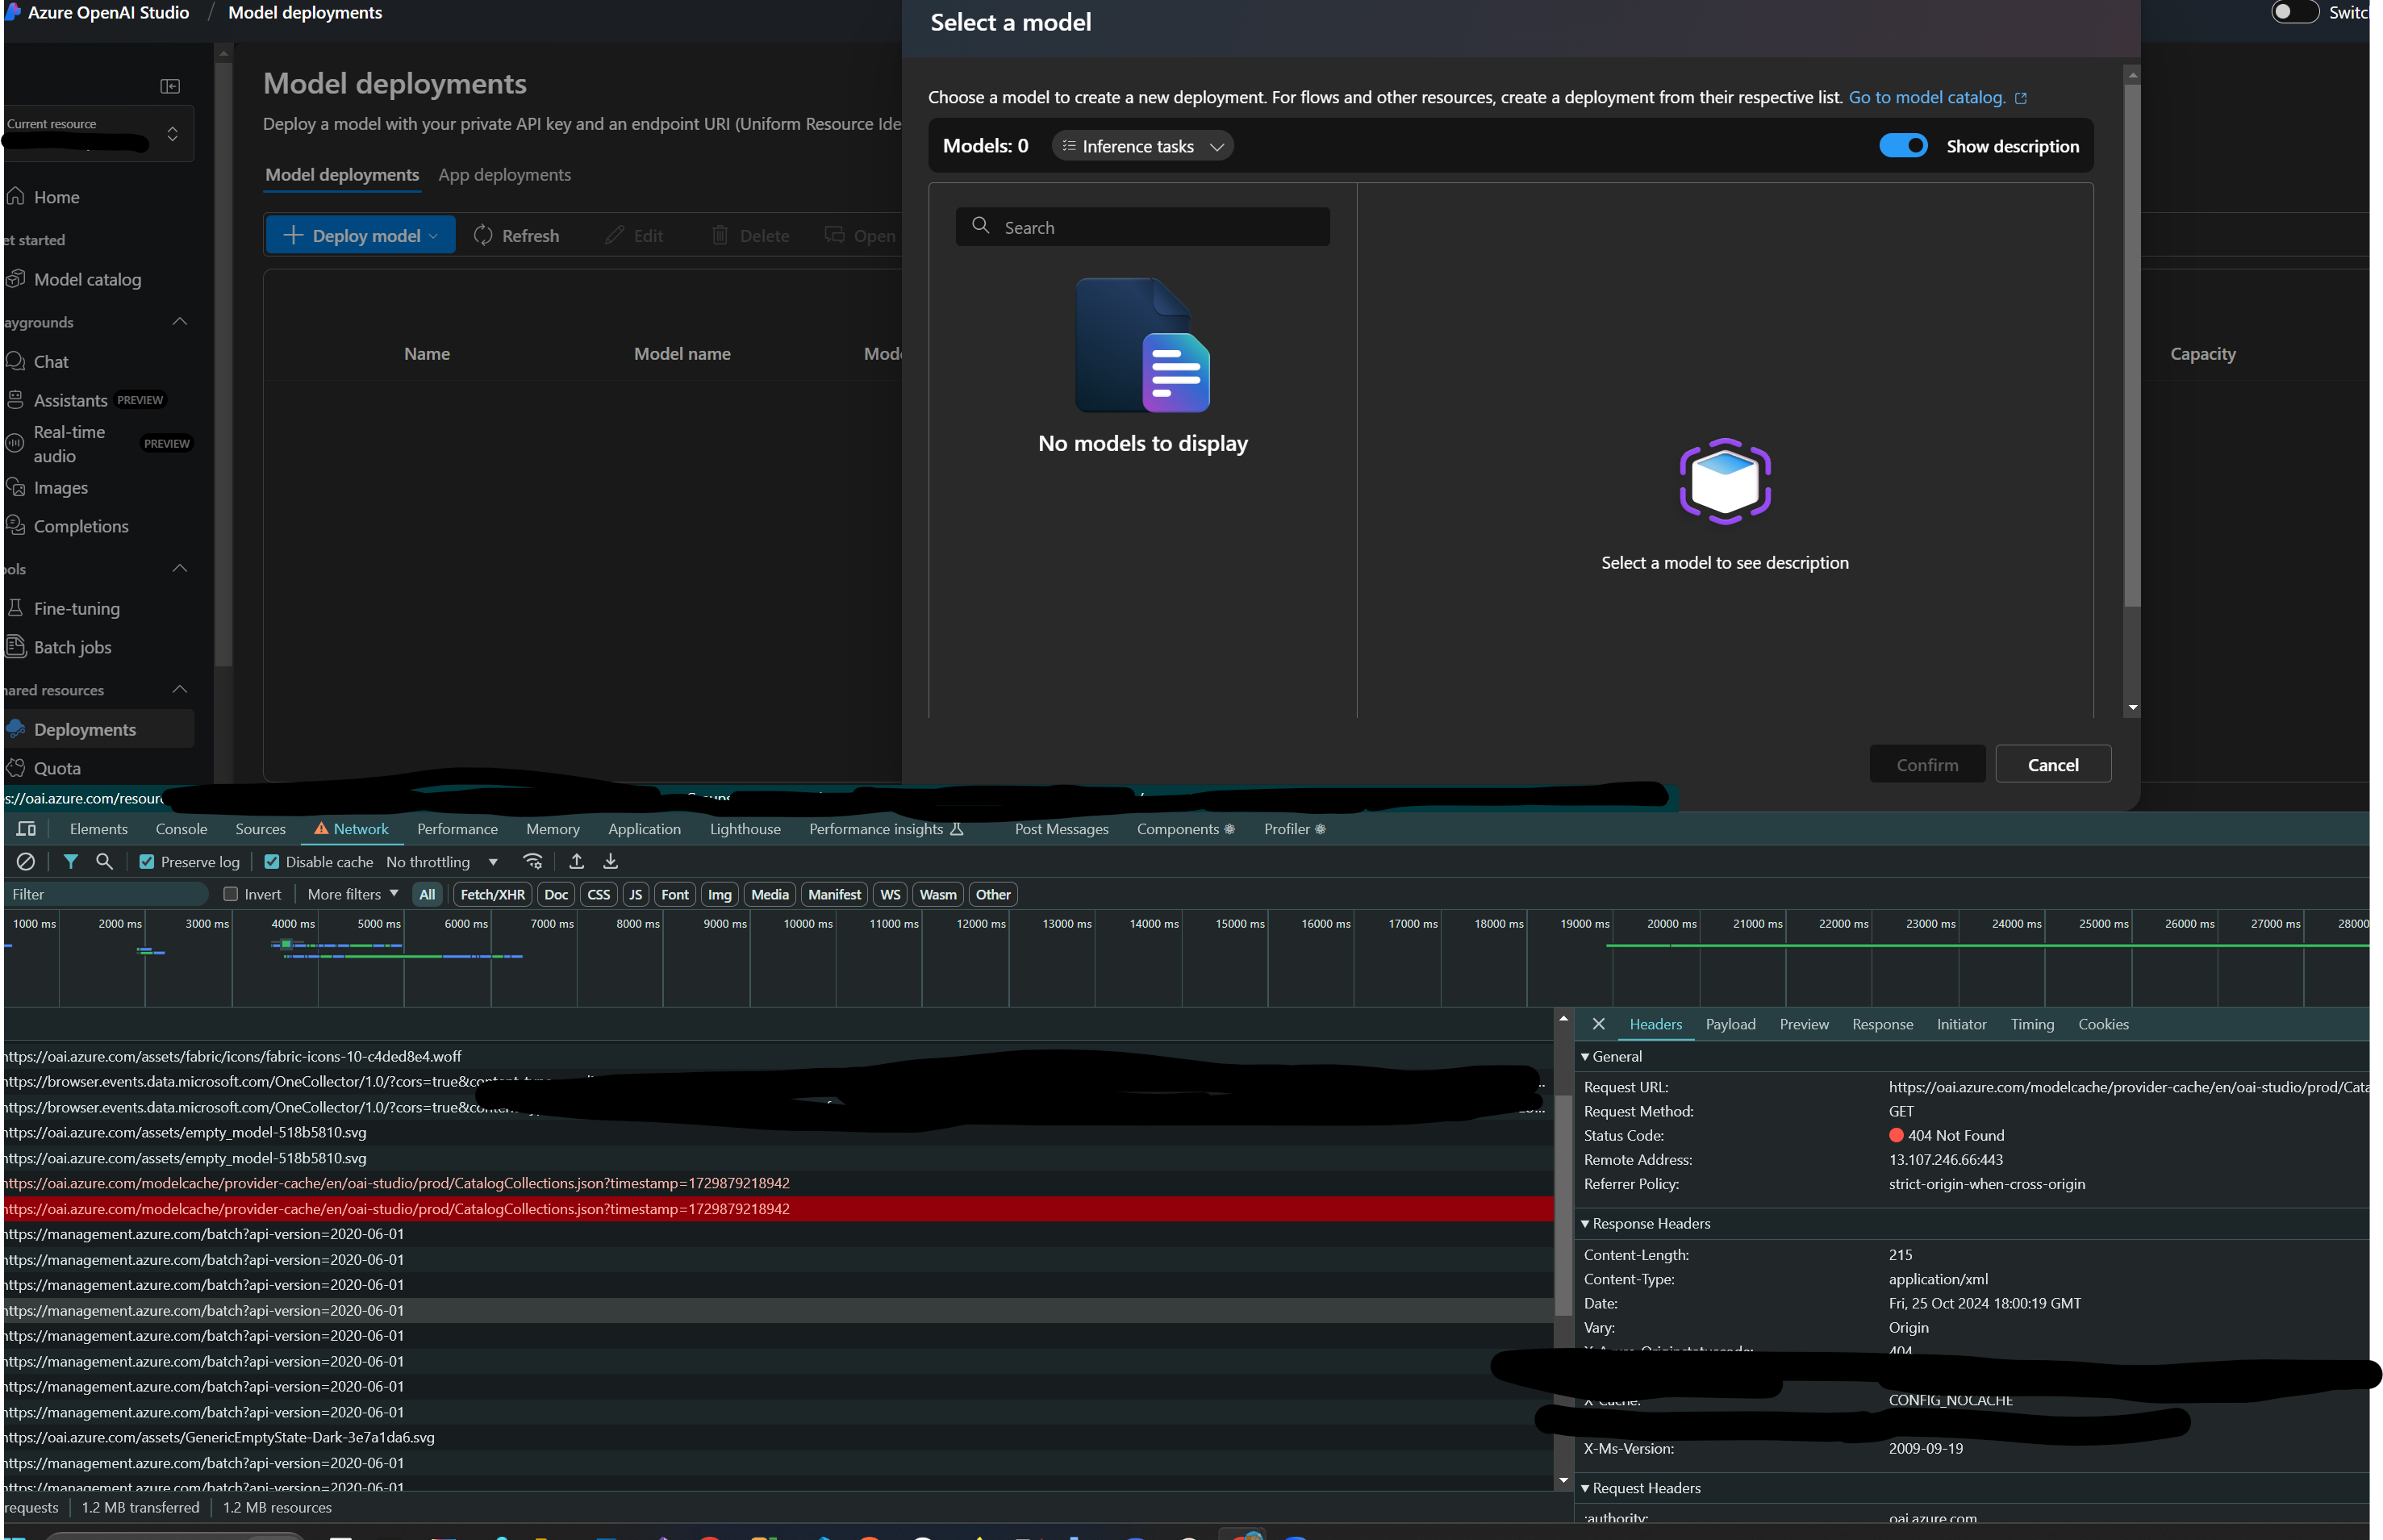Toggle the device toolbar icon in DevTools
Image resolution: width=2383 pixels, height=1540 pixels.
[27, 829]
